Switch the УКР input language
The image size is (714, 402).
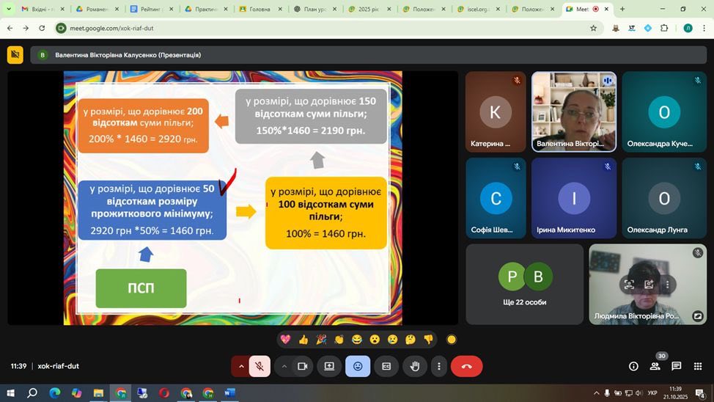coord(652,393)
